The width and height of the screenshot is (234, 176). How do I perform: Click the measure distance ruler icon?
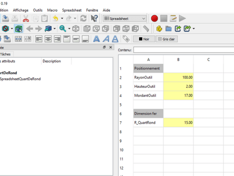[146, 29]
